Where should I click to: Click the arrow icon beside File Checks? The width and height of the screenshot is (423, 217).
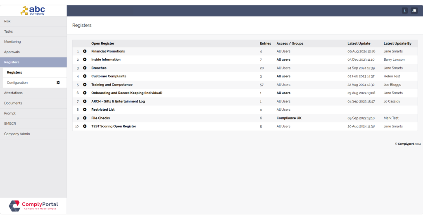[x=85, y=118]
